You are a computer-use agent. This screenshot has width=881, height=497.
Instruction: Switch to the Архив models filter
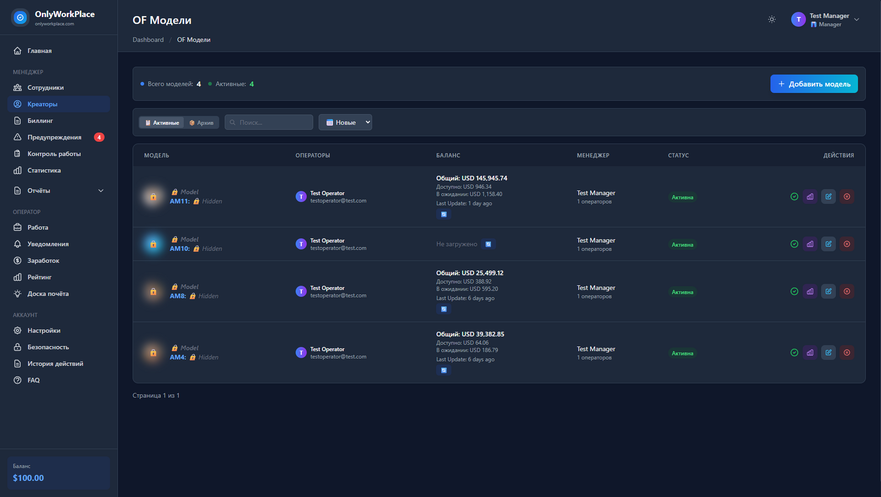coord(202,123)
